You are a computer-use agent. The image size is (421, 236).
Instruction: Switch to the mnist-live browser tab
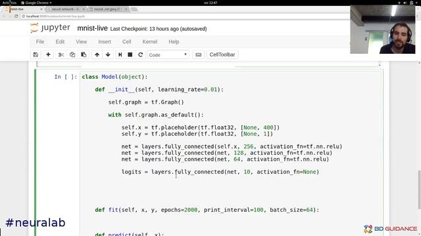coord(23,9)
